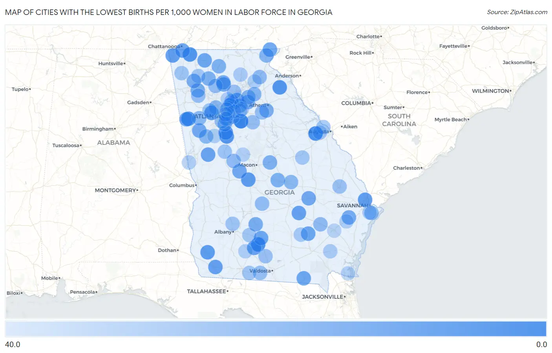Viewport: 552px width, 353px height.
Task: Click the Huntsville city label
Action: click(x=111, y=64)
